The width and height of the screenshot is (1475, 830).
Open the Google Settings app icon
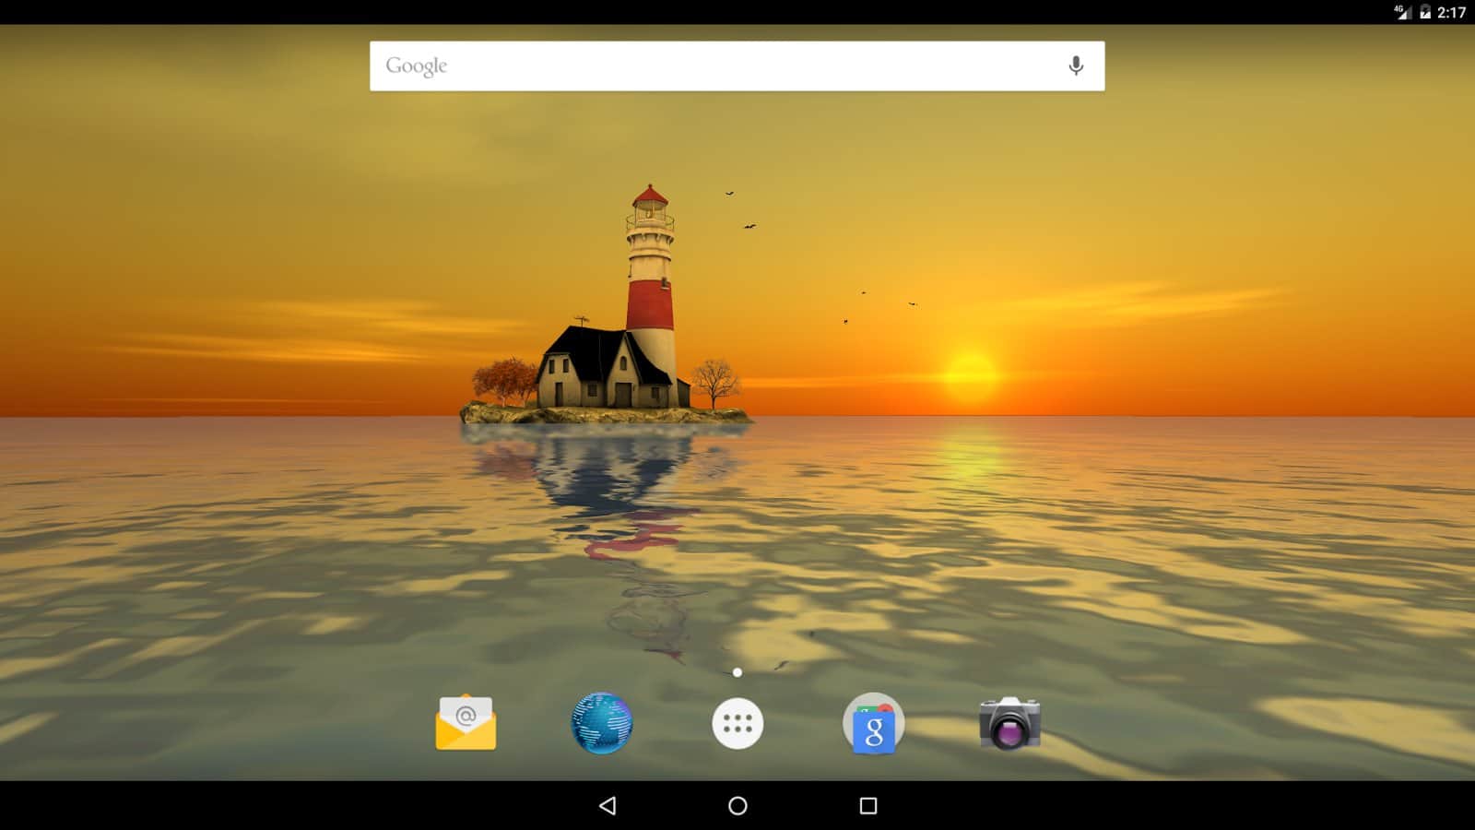pos(873,724)
